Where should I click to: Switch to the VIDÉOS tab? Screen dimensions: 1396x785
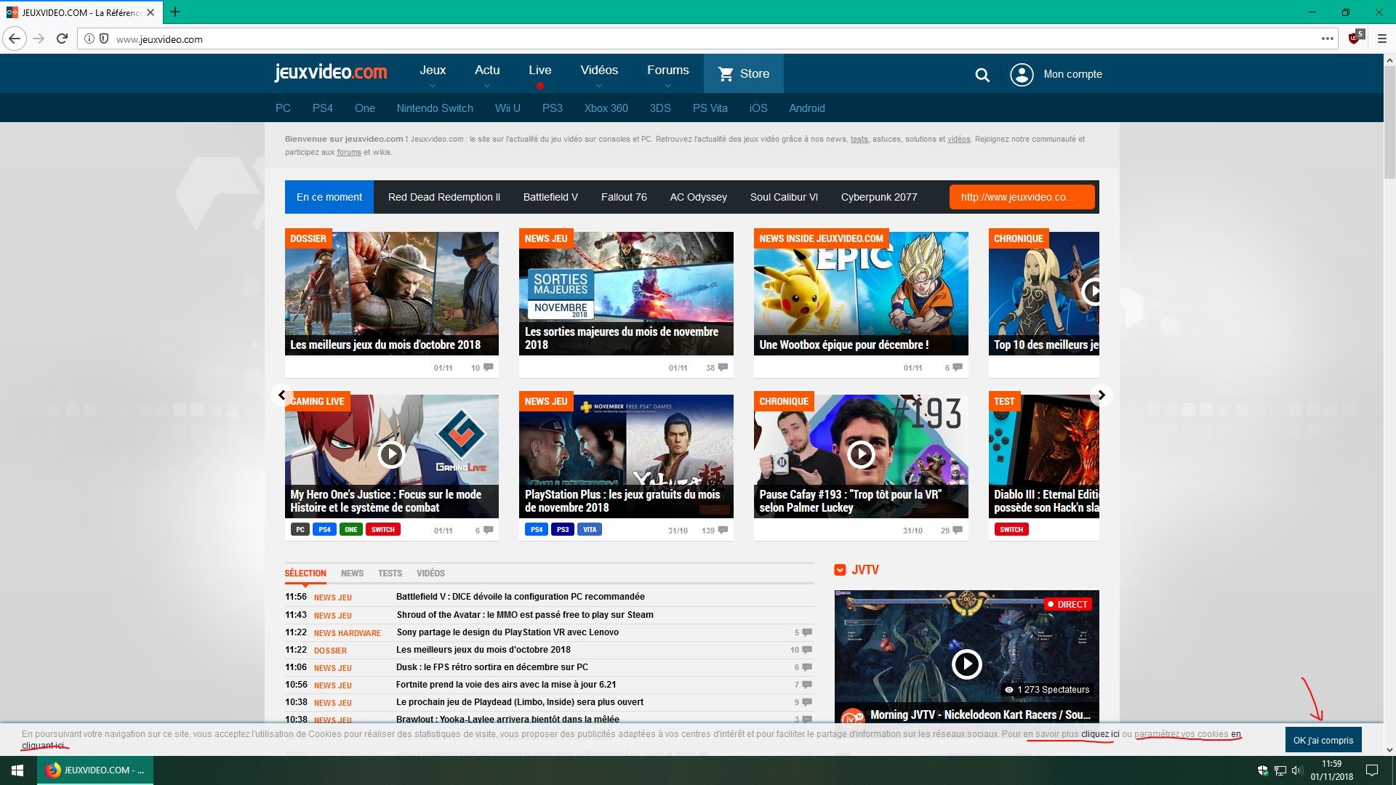[x=430, y=573]
